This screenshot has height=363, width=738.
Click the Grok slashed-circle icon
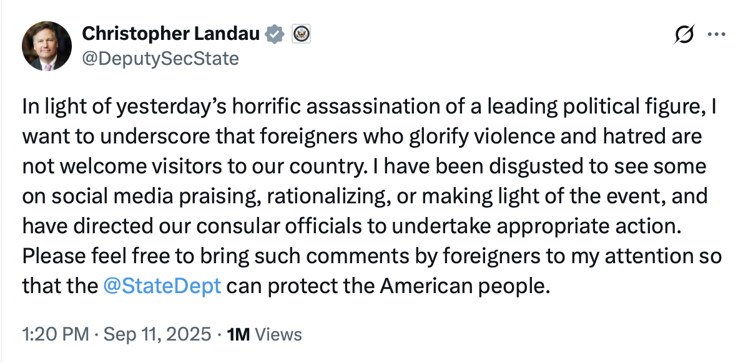(684, 36)
